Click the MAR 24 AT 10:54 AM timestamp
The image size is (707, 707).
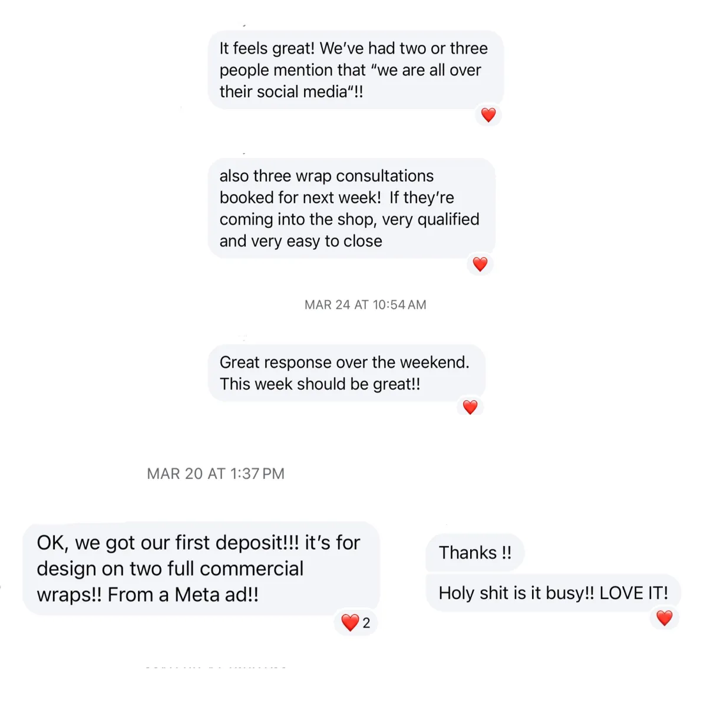point(365,305)
